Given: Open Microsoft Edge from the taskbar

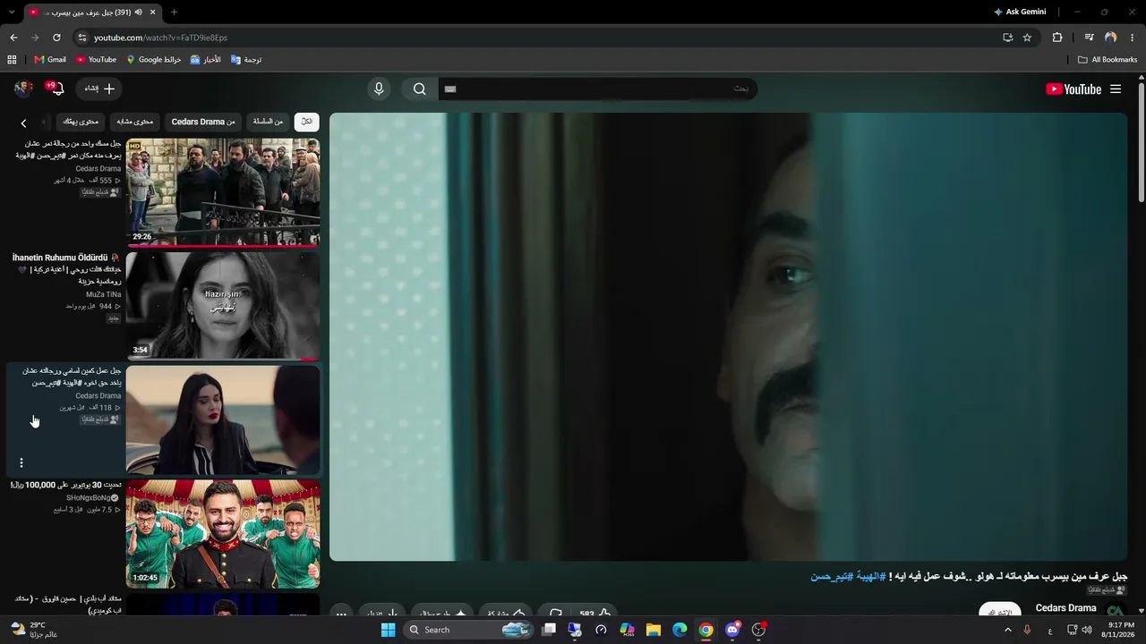Looking at the screenshot, I should (680, 630).
